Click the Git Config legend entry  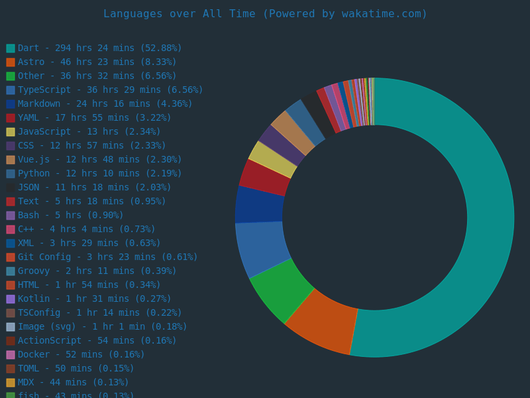[107, 257]
